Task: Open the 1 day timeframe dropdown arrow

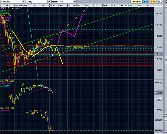Action: [49, 2]
